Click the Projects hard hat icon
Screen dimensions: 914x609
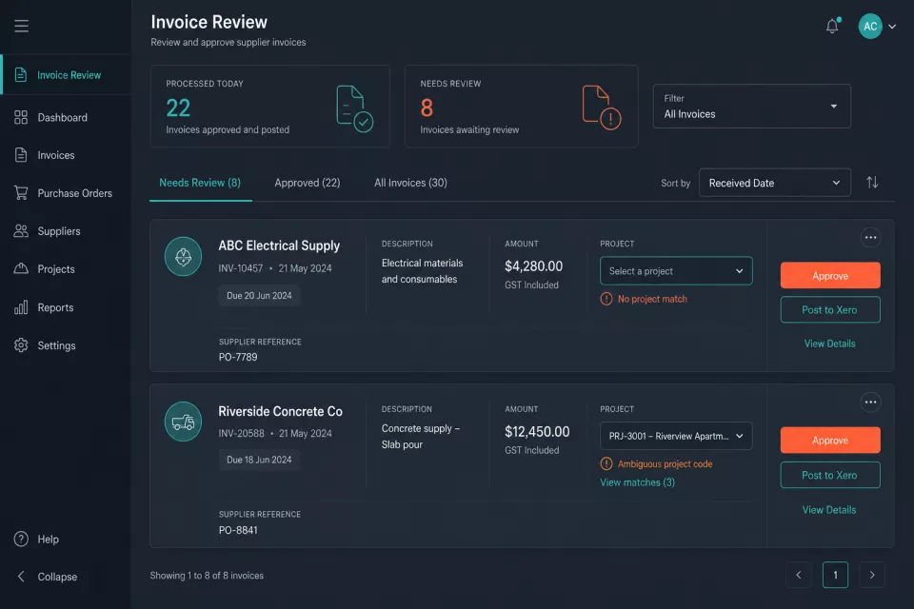(x=21, y=268)
